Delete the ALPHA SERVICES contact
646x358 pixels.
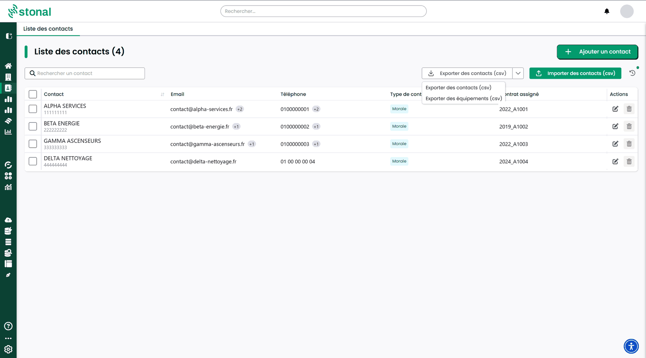pyautogui.click(x=629, y=109)
